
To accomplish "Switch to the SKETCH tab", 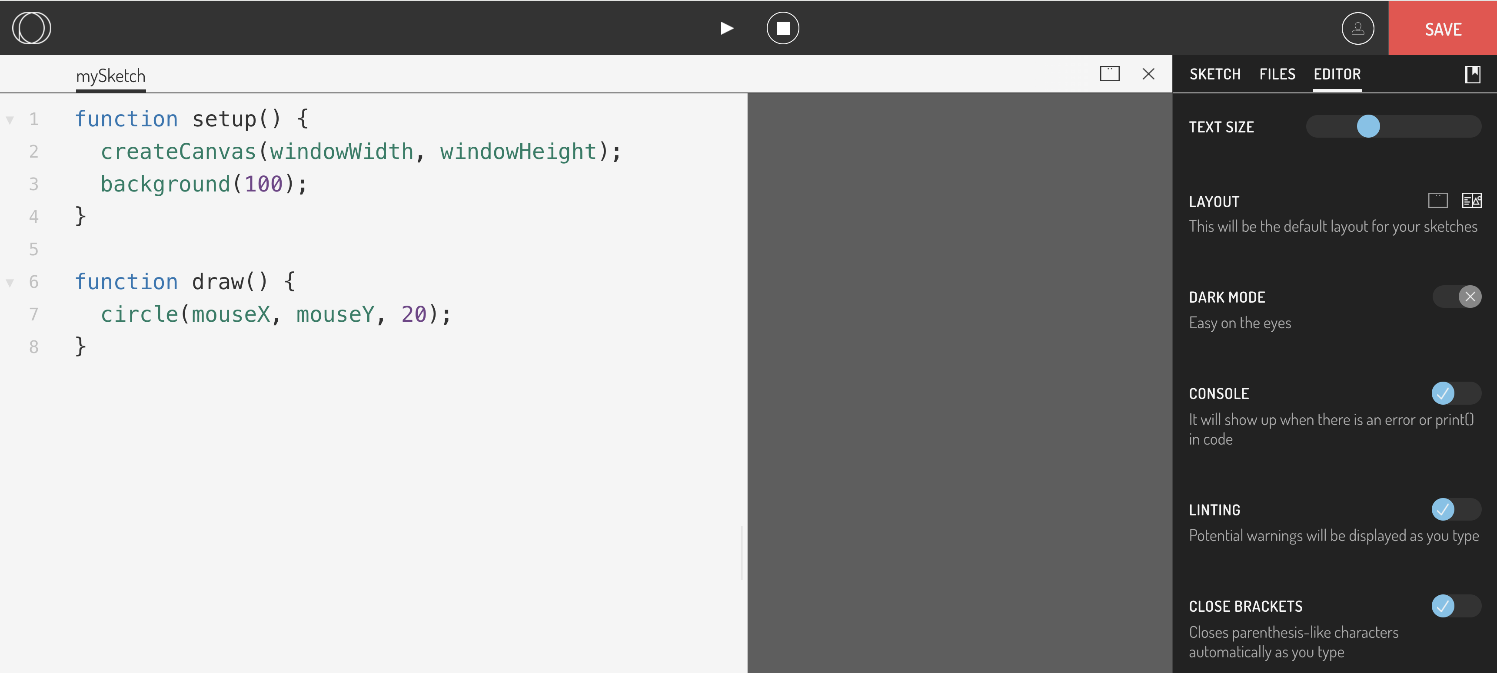I will point(1215,74).
